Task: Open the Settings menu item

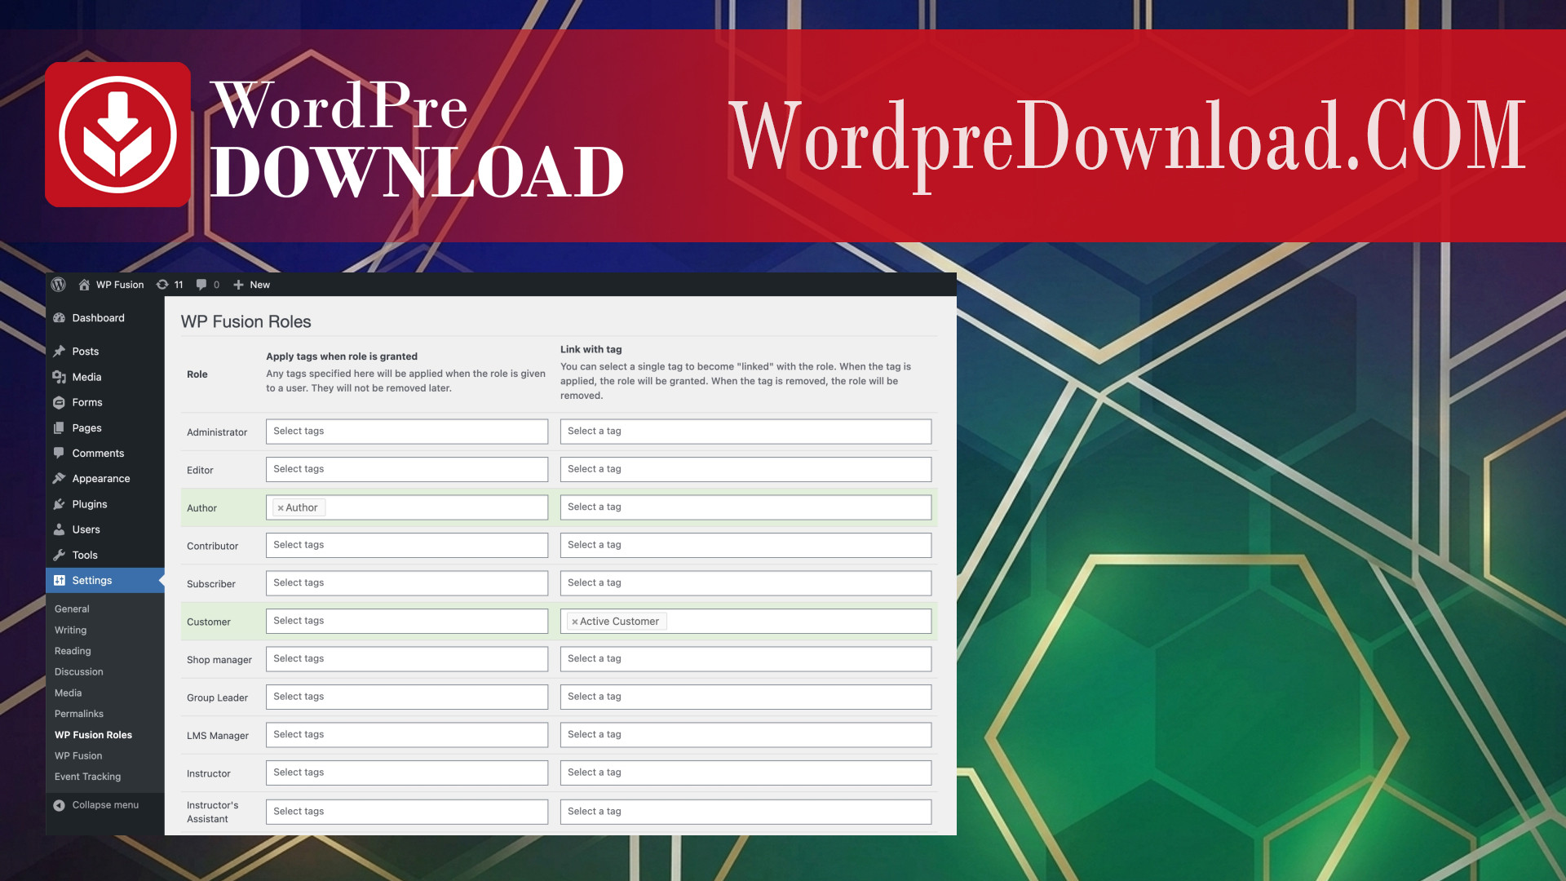Action: click(105, 580)
